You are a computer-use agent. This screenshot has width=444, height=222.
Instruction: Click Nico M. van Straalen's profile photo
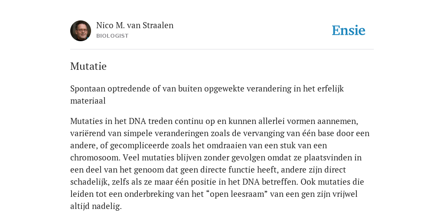(x=81, y=31)
